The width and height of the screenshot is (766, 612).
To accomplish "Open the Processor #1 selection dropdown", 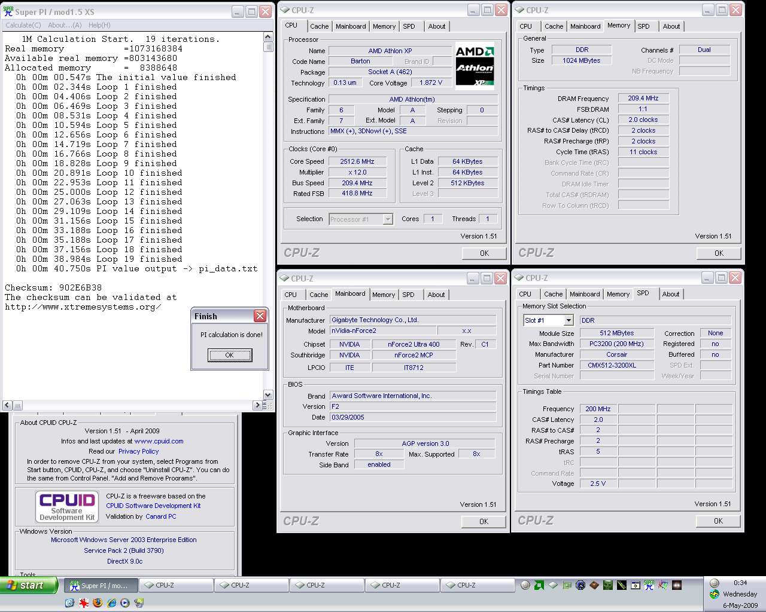I will click(x=388, y=219).
